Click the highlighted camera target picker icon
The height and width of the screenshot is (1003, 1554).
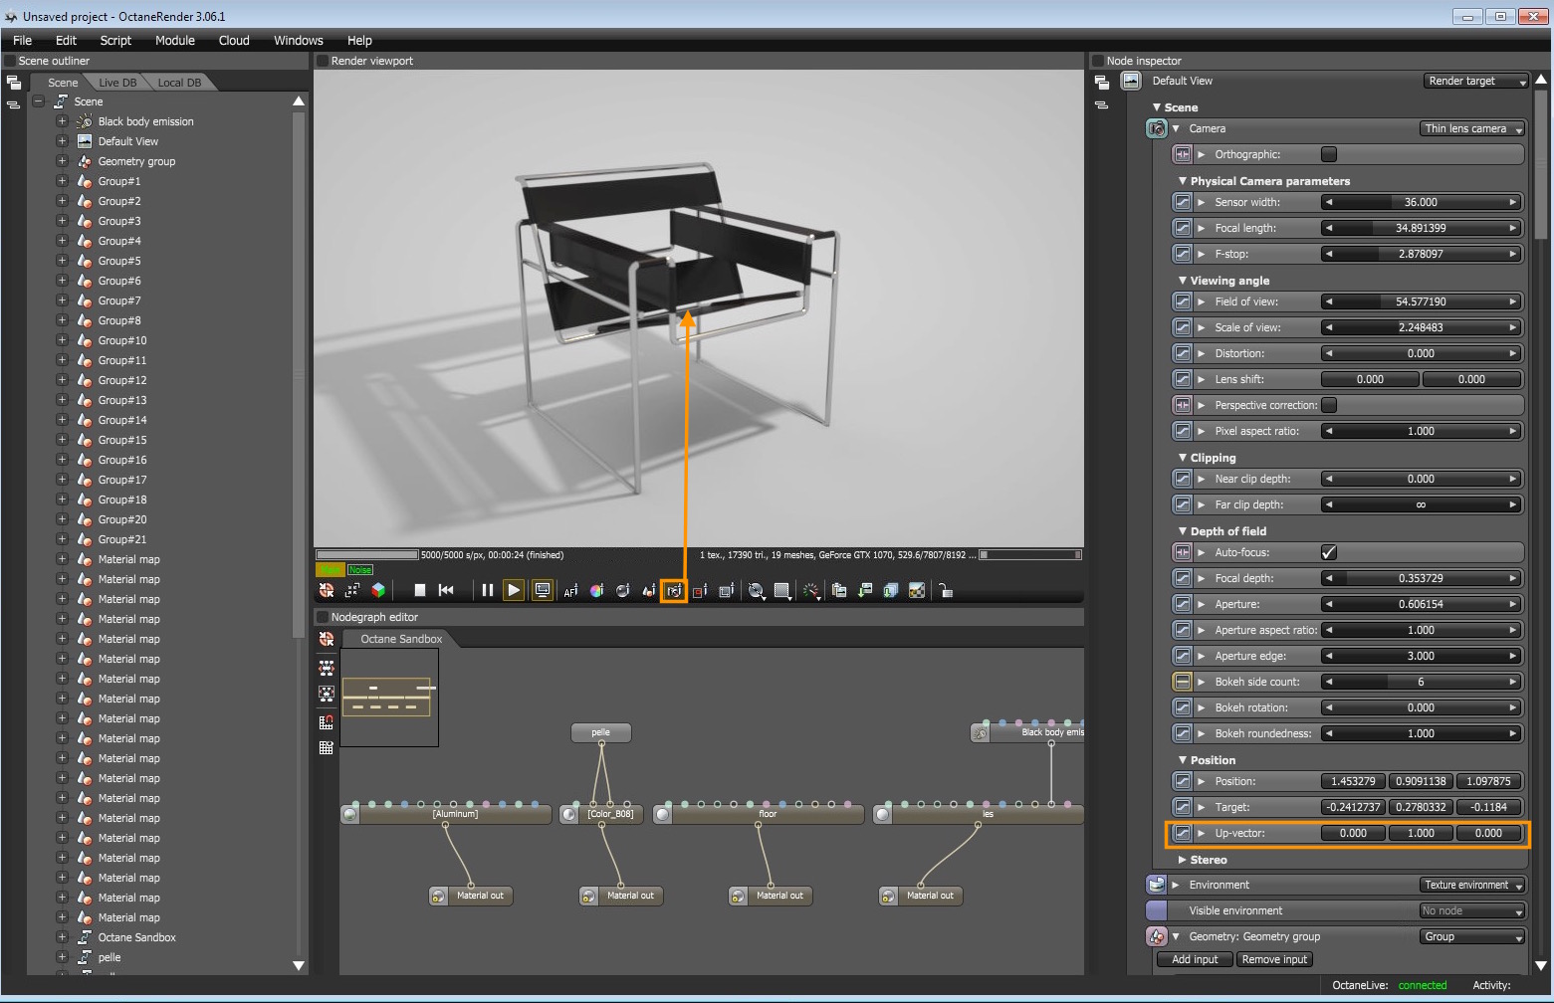coord(674,591)
